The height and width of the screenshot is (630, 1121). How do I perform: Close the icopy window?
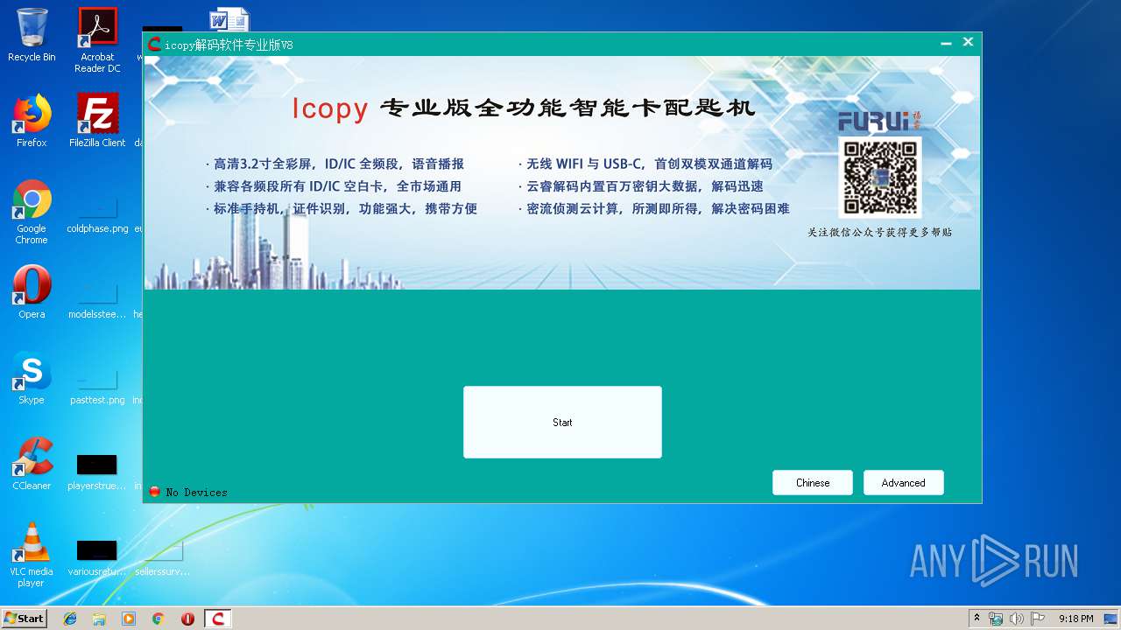[x=968, y=42]
